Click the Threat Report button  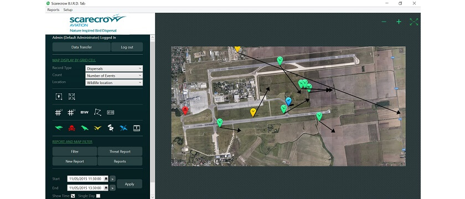tap(120, 151)
